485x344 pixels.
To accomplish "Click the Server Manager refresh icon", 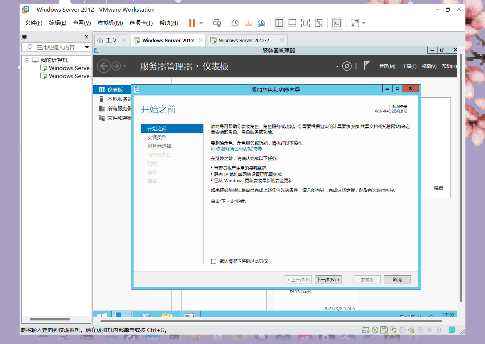I will pos(347,66).
